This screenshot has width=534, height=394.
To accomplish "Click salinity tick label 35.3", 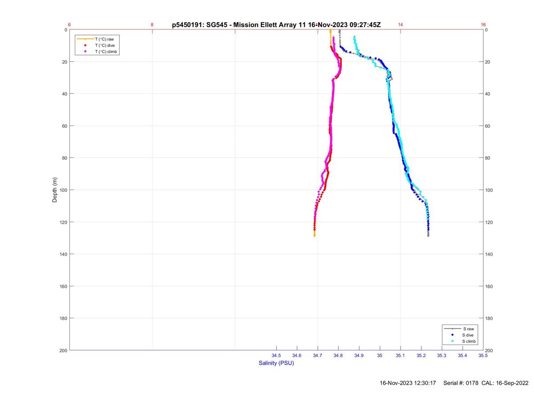I will tap(442, 355).
